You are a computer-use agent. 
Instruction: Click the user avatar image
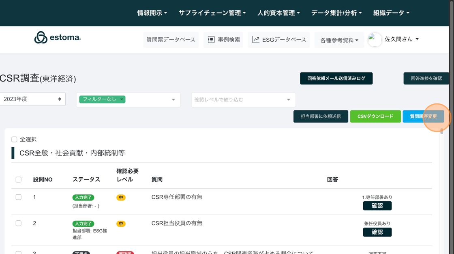[375, 40]
